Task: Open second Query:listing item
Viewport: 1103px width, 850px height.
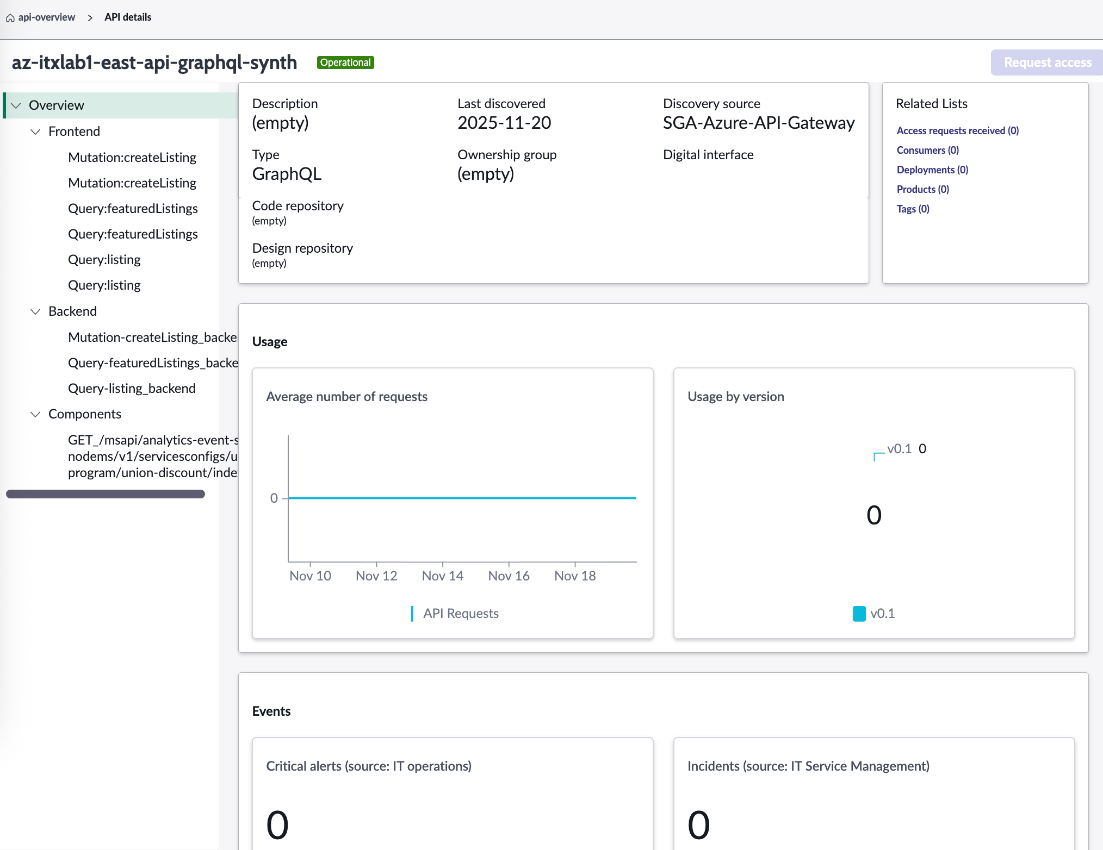Action: [x=104, y=285]
